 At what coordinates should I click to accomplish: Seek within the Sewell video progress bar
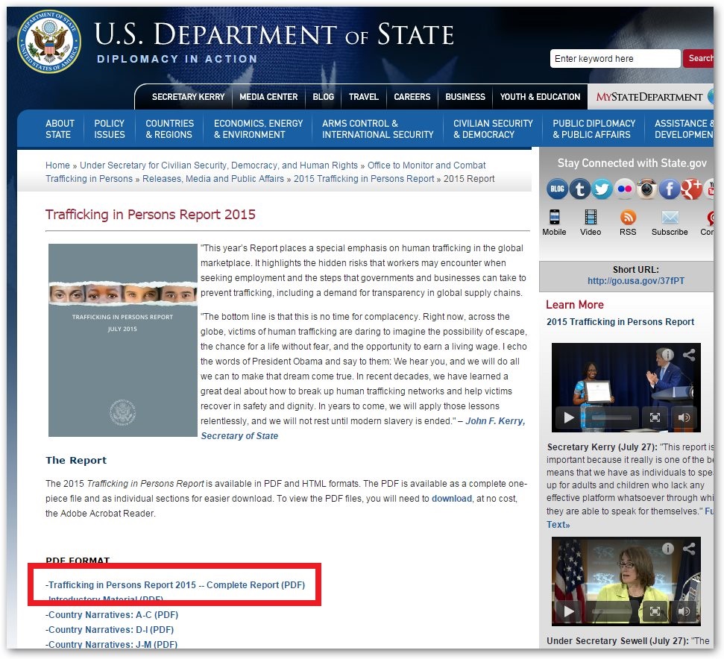[611, 611]
